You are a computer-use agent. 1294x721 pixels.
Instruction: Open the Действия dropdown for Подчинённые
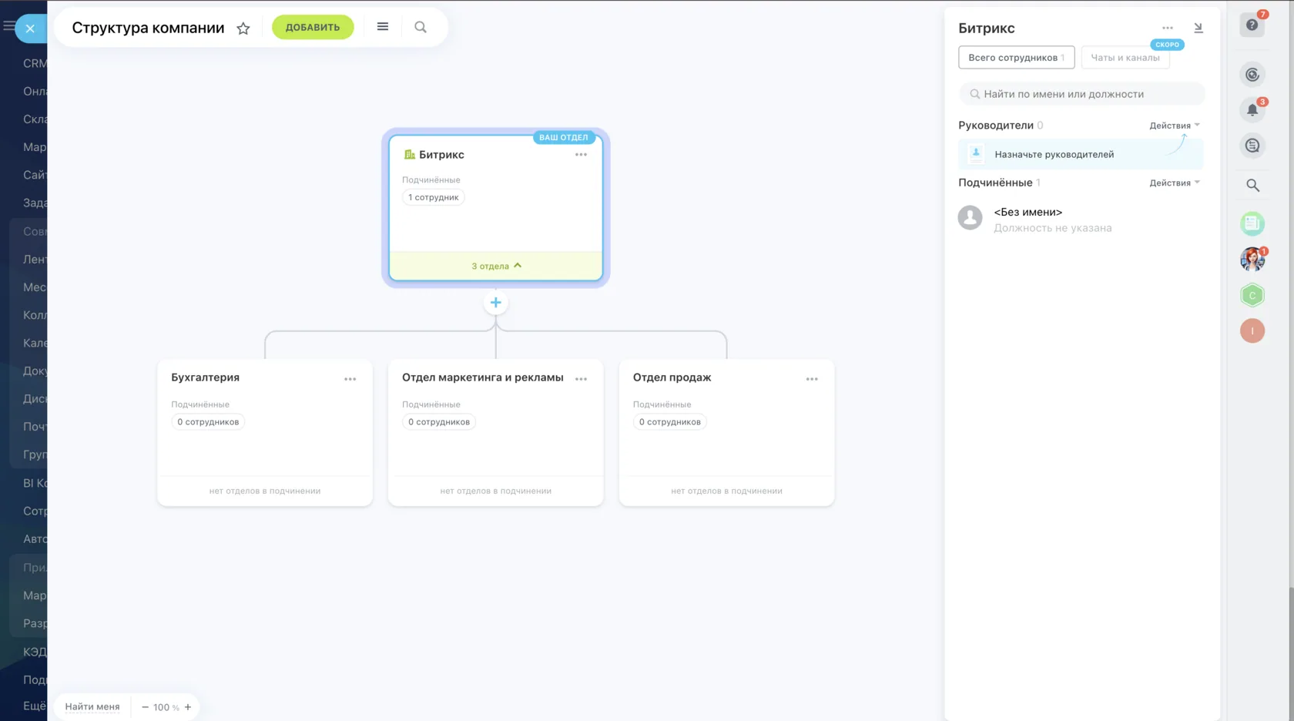pos(1175,183)
